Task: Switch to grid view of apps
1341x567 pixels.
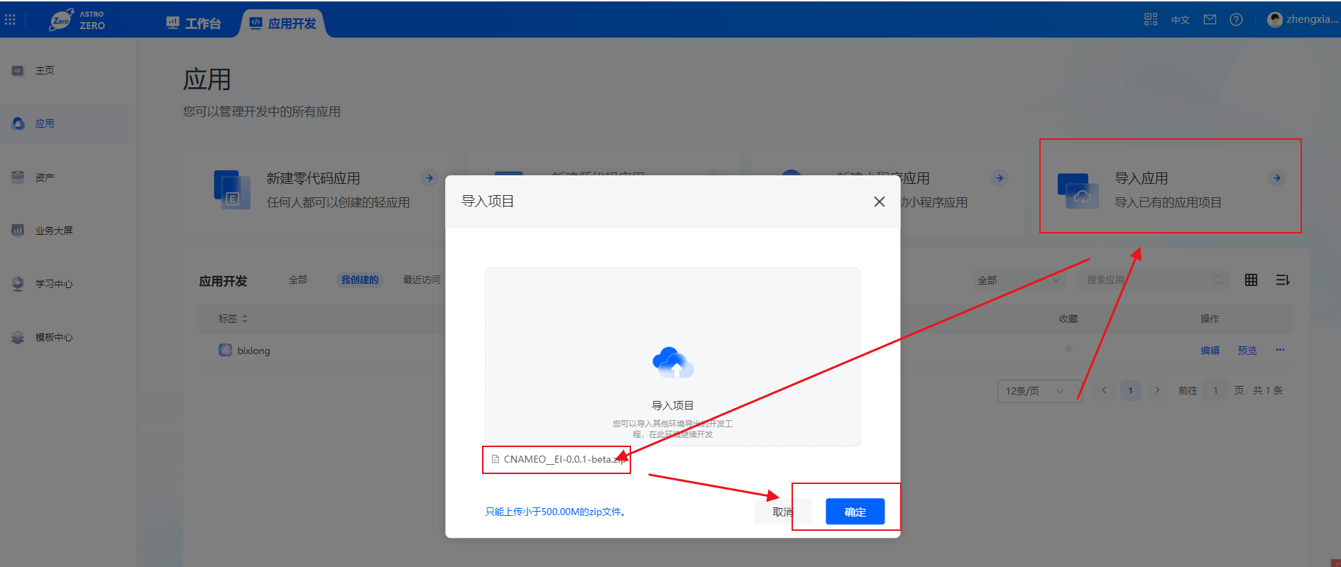Action: [x=1251, y=280]
